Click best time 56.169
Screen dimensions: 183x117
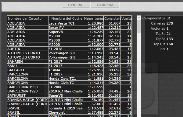pyautogui.click(x=93, y=100)
